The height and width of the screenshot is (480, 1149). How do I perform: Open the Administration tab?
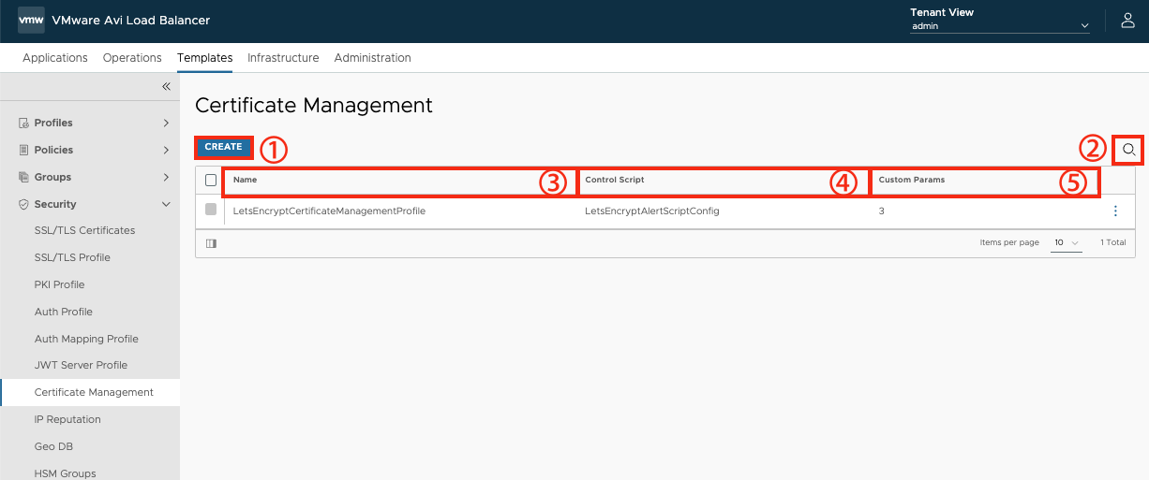tap(372, 58)
